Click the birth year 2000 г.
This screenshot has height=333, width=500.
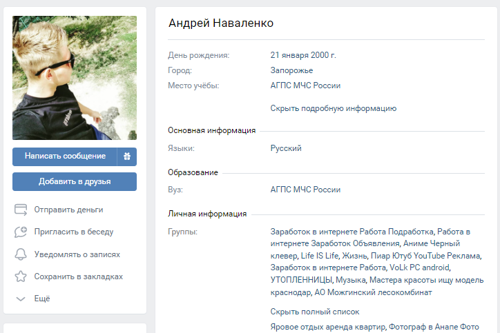tap(323, 55)
